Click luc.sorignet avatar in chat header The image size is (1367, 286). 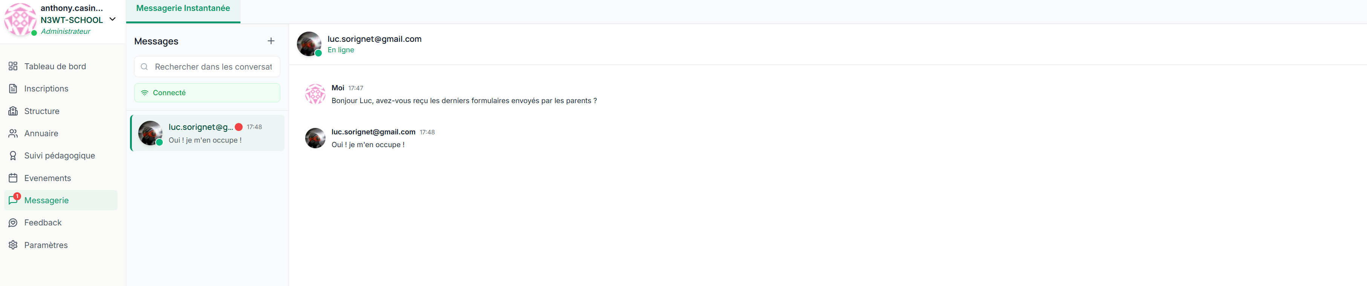pos(309,44)
